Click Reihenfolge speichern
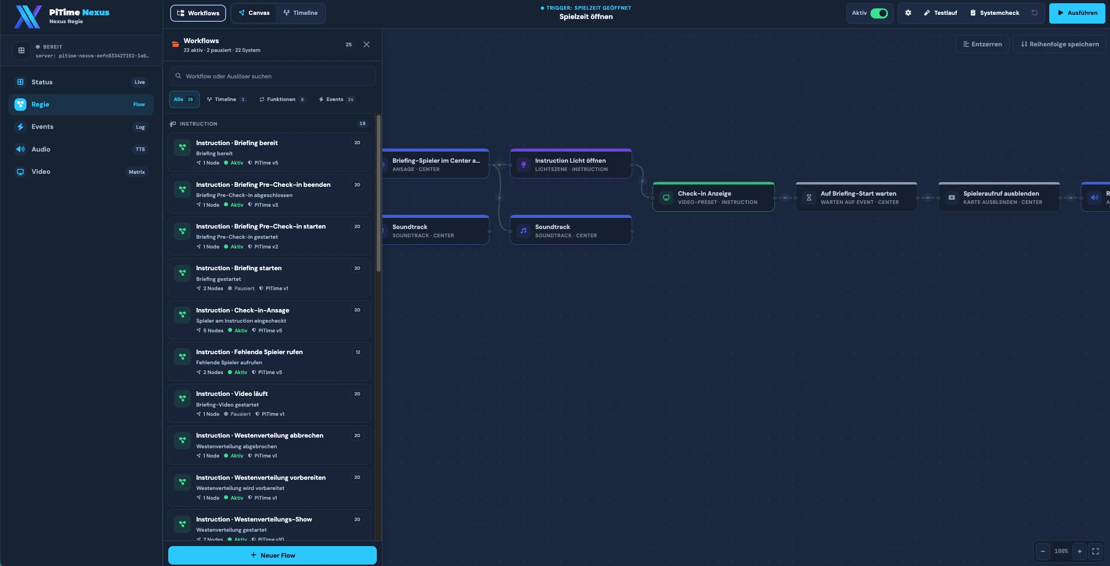This screenshot has width=1110, height=566. coord(1059,44)
